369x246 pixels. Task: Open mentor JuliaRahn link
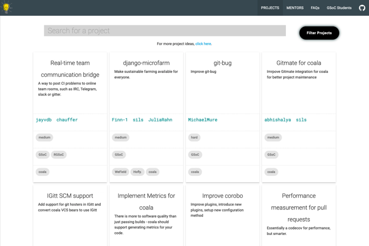click(x=160, y=120)
